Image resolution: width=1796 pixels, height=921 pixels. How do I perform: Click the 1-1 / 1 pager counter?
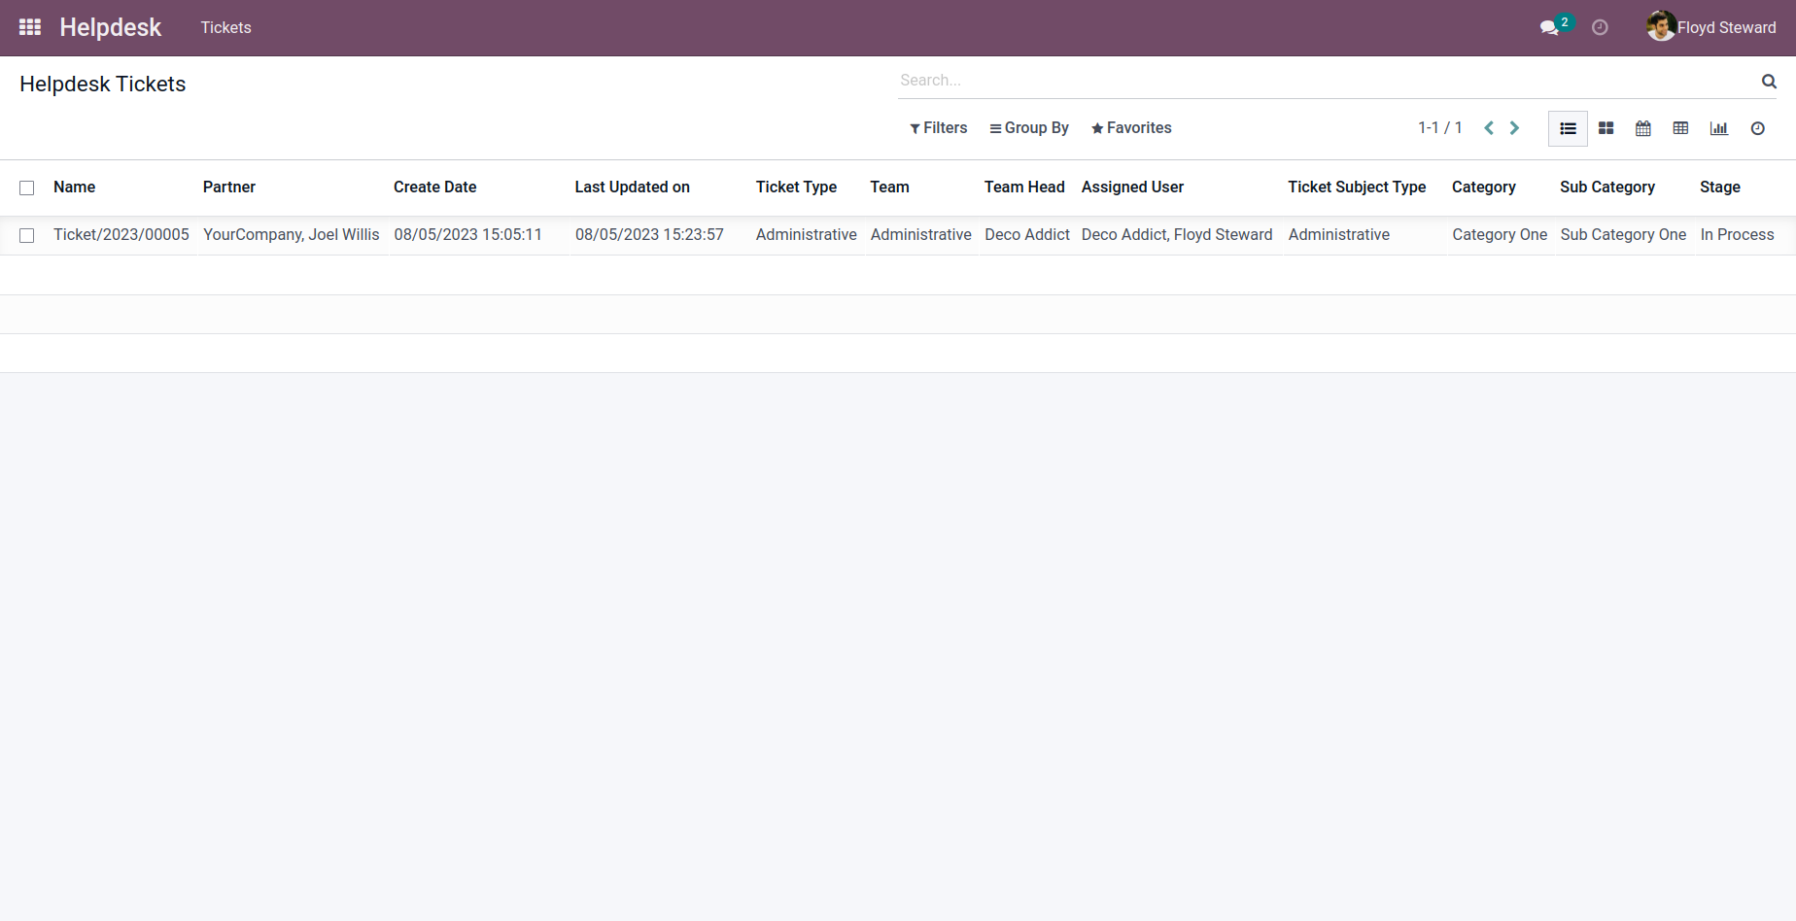1440,128
